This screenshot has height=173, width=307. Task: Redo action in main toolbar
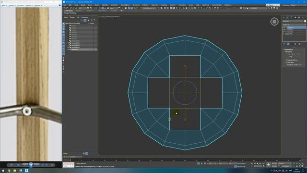tap(68, 8)
